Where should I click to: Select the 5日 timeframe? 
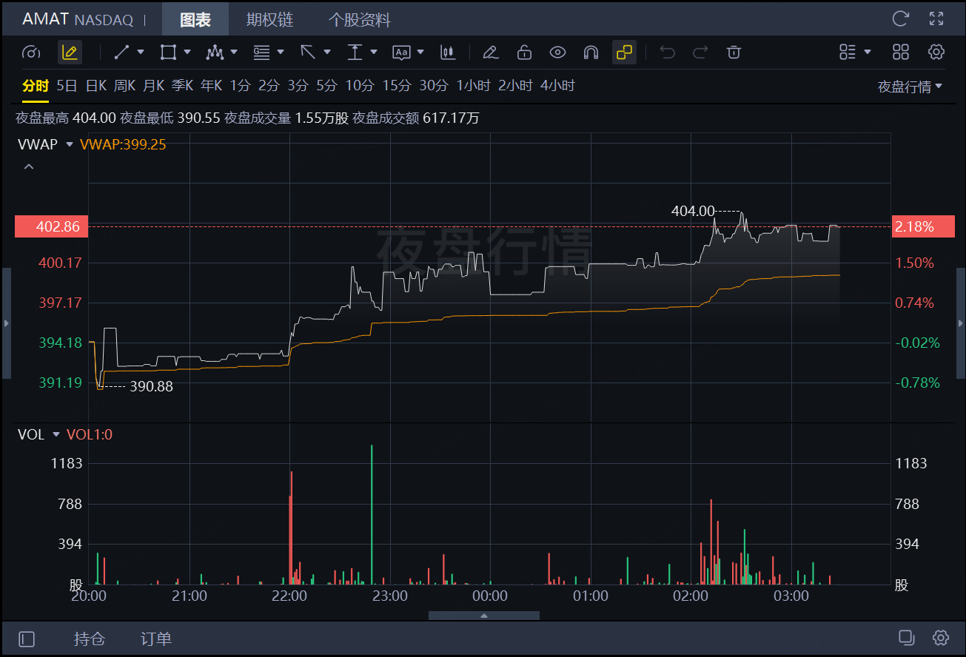point(67,87)
